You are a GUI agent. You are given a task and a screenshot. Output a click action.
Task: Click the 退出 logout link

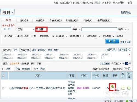point(97,3)
